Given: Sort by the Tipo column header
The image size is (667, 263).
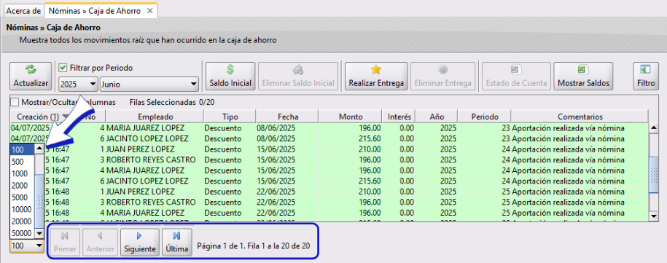Looking at the screenshot, I should point(230,117).
